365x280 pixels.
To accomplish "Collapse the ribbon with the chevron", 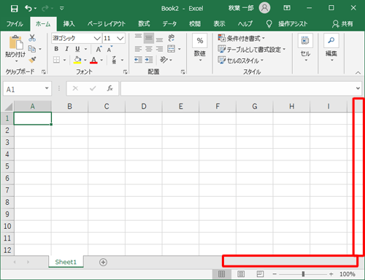I will [358, 72].
